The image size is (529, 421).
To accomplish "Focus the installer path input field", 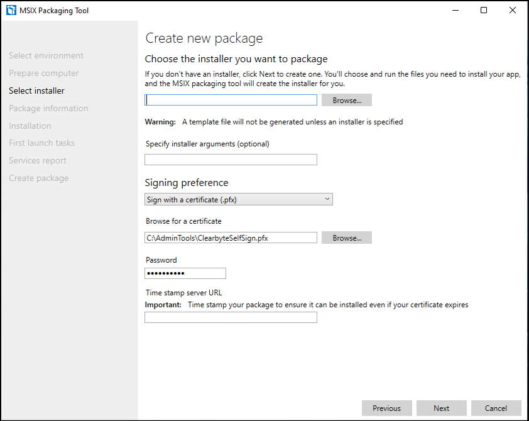I will (x=231, y=100).
